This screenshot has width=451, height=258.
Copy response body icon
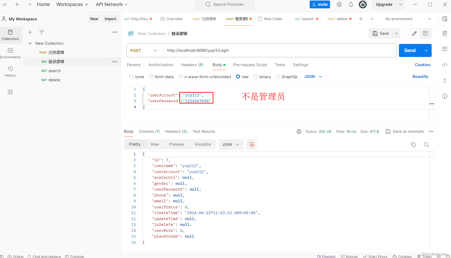coord(413,145)
